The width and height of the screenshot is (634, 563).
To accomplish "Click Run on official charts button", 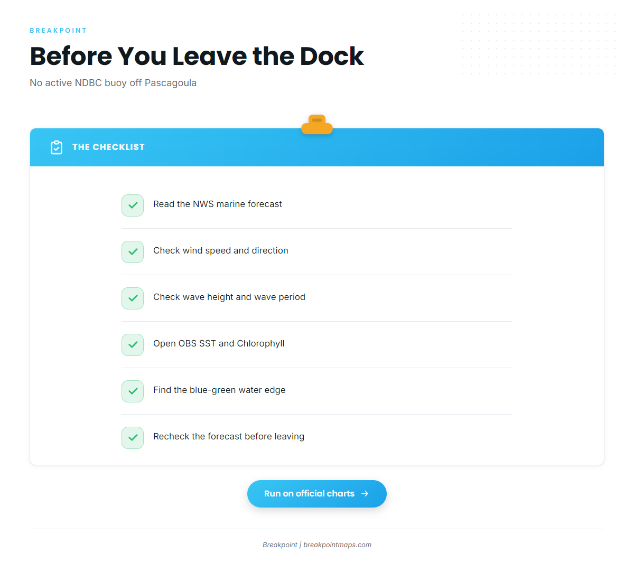I will tap(317, 494).
